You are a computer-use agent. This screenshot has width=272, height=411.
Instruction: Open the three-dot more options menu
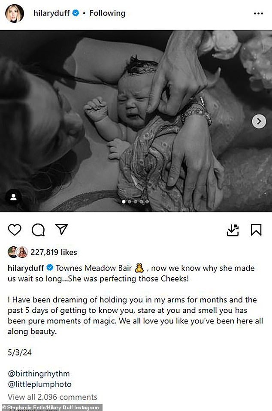[x=258, y=13]
